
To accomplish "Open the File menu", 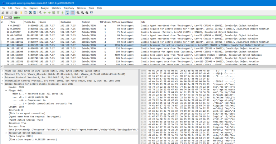I will click(x=4, y=8).
